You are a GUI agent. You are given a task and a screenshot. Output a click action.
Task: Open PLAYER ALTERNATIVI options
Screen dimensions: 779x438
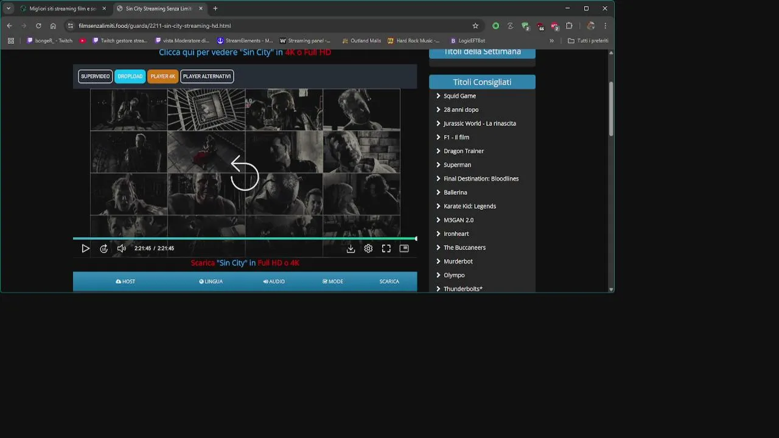207,76
